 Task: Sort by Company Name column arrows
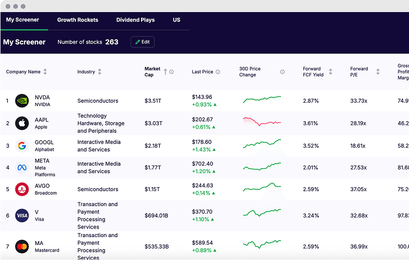coord(45,71)
